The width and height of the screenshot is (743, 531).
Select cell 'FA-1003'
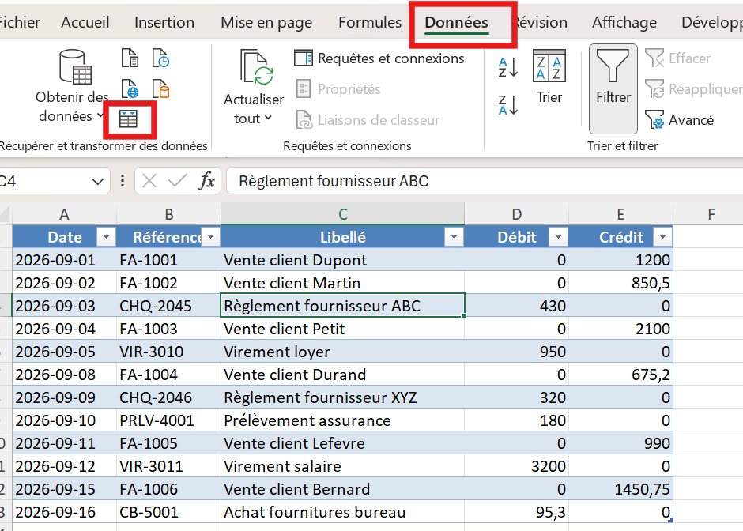coord(168,329)
